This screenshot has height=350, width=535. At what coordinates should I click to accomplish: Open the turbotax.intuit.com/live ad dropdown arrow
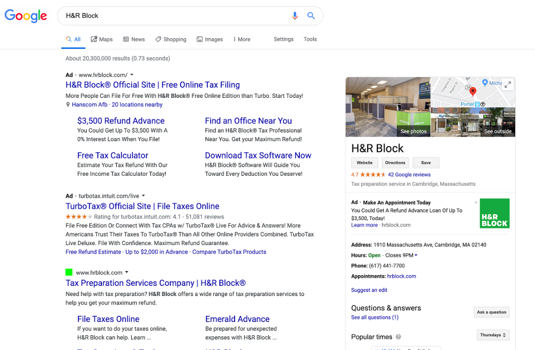point(143,196)
